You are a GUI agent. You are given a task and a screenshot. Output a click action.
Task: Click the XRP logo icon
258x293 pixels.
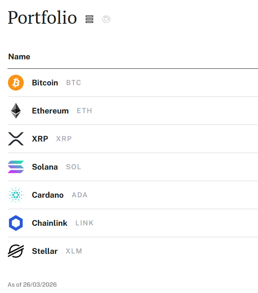coord(16,139)
